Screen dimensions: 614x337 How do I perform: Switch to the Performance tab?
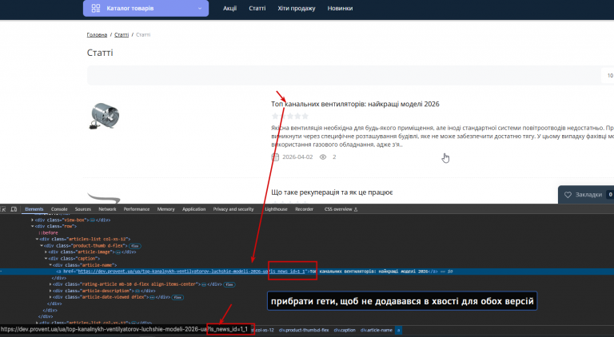coord(137,209)
